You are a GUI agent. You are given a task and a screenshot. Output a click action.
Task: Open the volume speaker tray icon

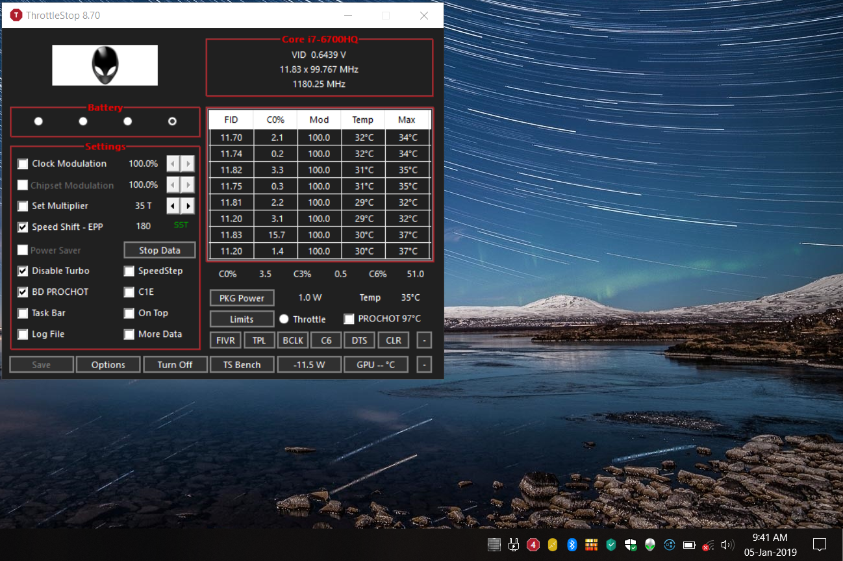(x=727, y=544)
